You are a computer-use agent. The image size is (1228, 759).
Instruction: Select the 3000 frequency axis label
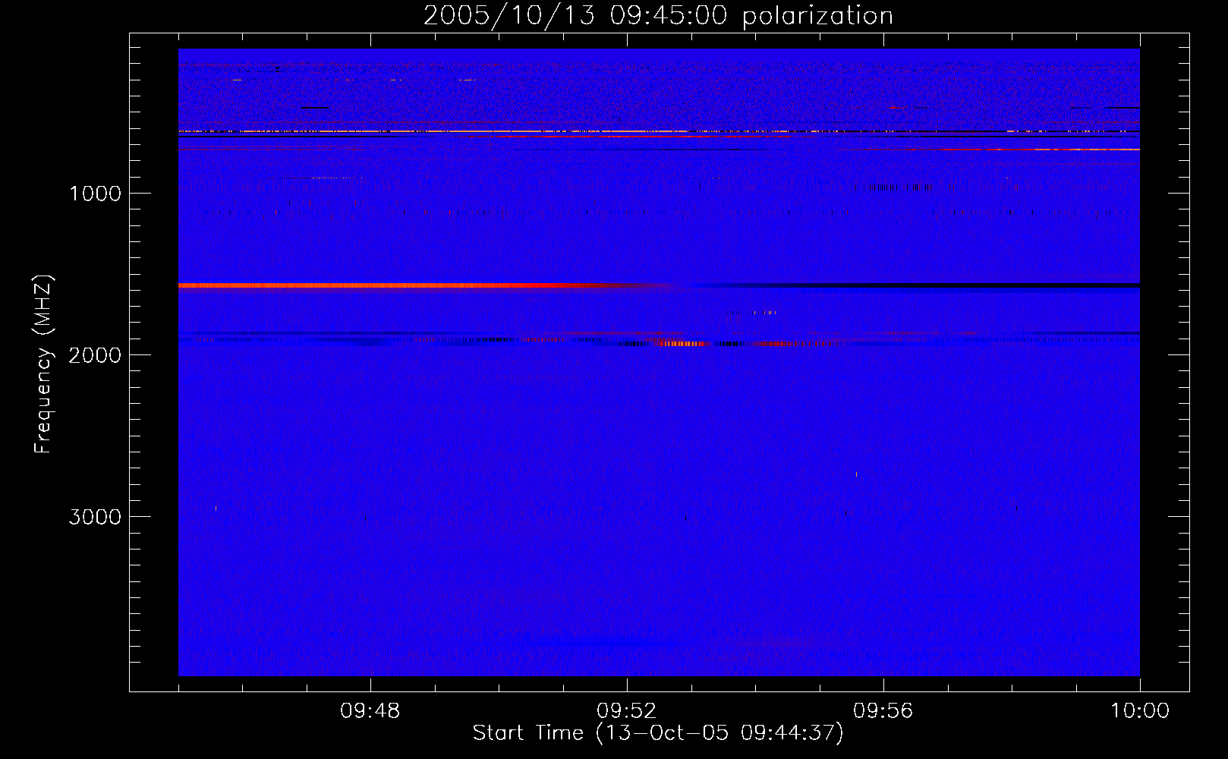(x=95, y=517)
